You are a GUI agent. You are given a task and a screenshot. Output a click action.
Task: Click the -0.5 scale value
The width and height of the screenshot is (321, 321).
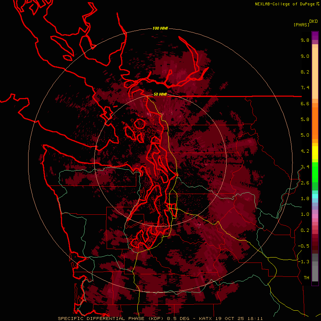tap(304, 246)
